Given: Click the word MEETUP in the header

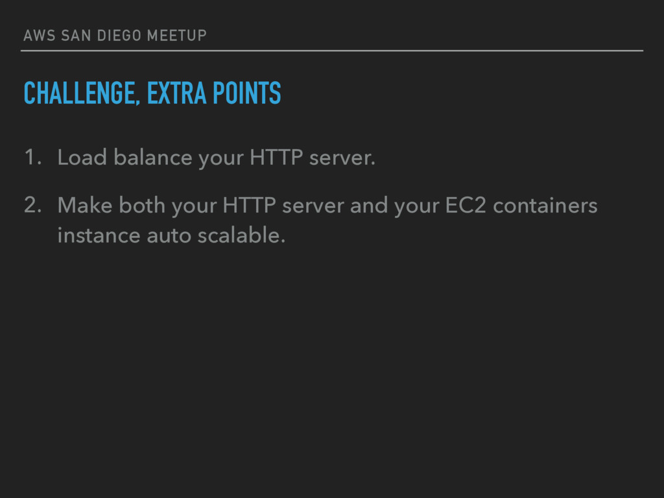Looking at the screenshot, I should click(x=176, y=36).
